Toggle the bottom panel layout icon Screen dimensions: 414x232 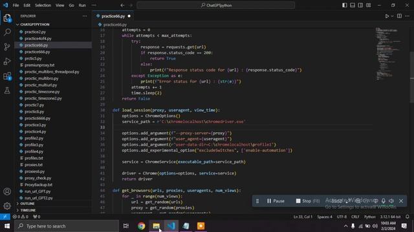(353, 5)
